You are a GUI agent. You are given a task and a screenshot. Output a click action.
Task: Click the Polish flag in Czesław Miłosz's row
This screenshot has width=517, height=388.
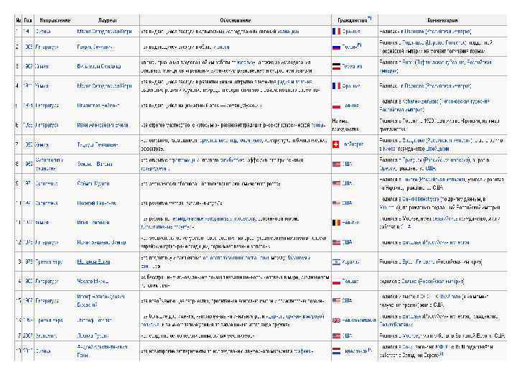tap(336, 282)
